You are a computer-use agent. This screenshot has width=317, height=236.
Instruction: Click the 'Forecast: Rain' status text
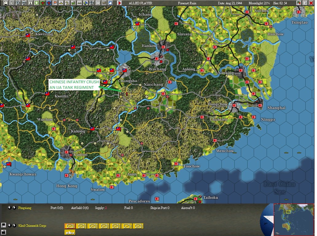tap(187, 3)
